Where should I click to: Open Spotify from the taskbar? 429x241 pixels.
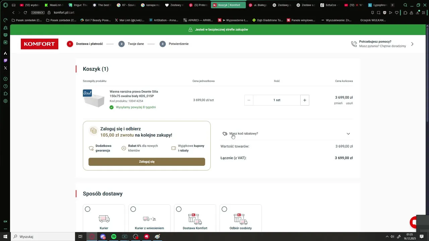(x=114, y=237)
